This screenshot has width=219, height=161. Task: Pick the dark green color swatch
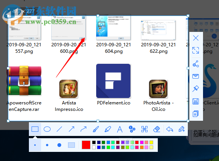point(103,142)
